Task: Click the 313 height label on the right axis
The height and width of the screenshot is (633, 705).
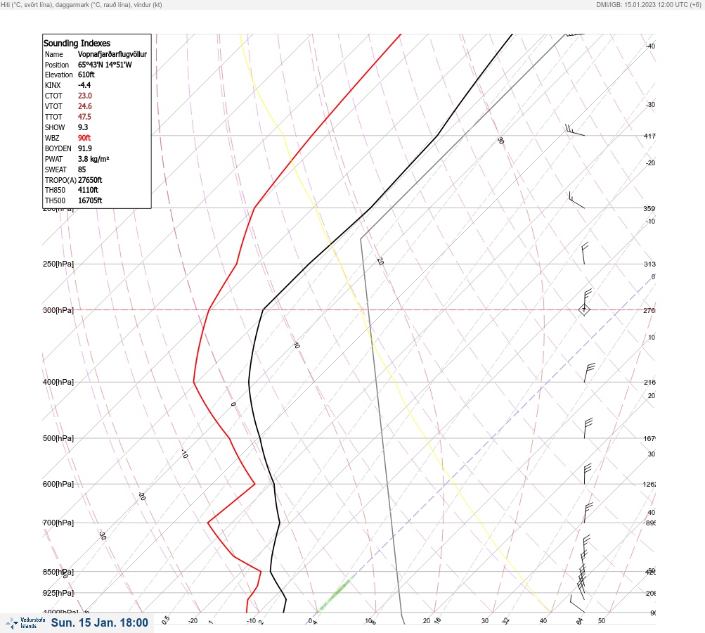Action: [649, 264]
